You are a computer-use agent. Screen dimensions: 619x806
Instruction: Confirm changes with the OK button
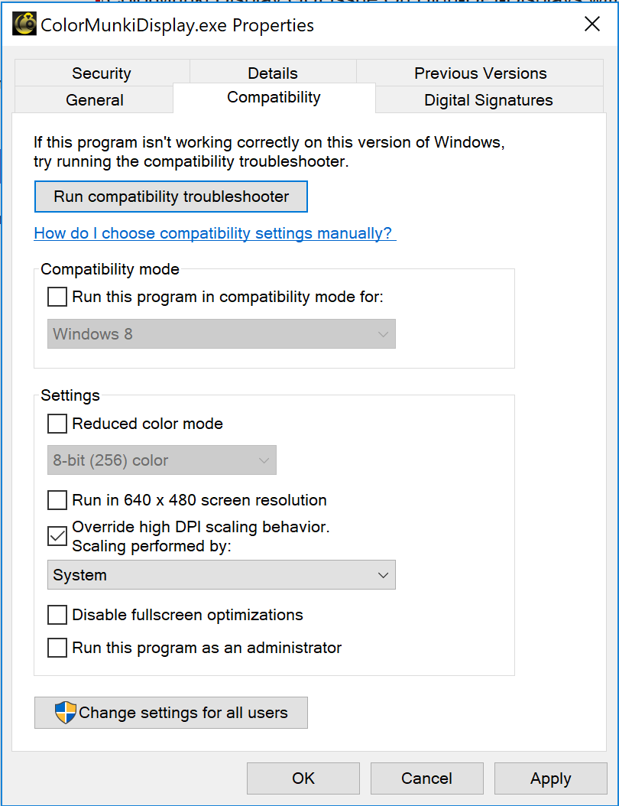[303, 778]
